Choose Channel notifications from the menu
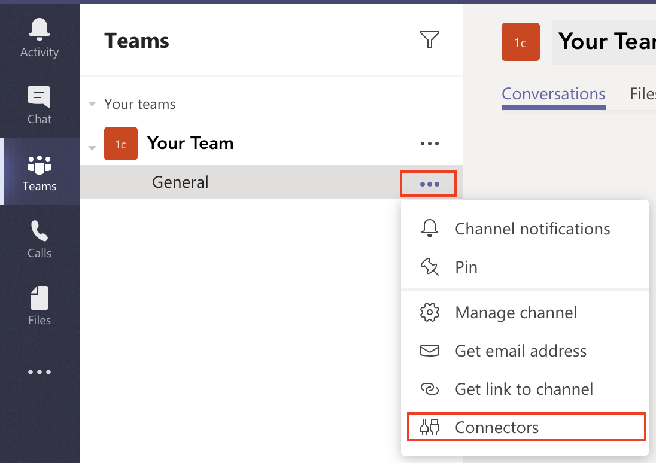The height and width of the screenshot is (463, 656). click(525, 229)
